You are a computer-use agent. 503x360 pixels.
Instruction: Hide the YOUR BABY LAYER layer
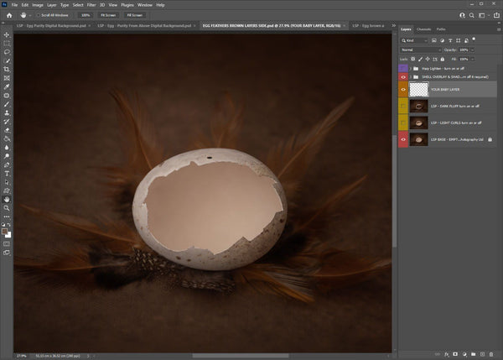[x=404, y=88]
